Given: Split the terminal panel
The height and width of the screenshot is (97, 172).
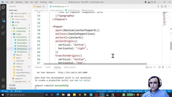Looking at the screenshot, I should (159, 67).
